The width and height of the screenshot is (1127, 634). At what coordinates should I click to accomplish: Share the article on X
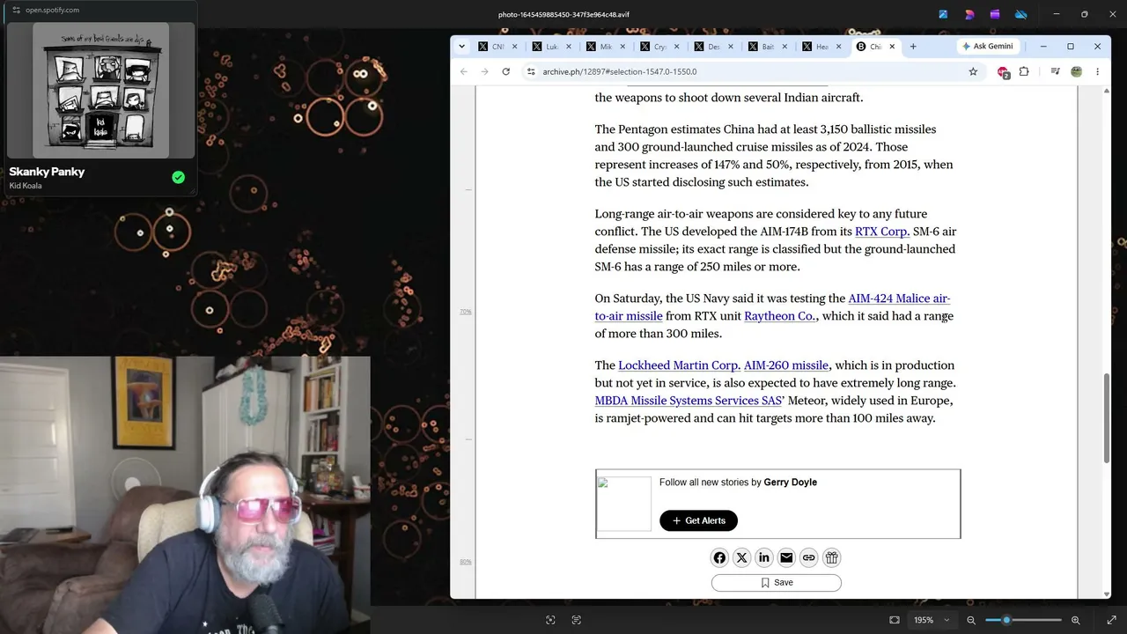pos(741,557)
